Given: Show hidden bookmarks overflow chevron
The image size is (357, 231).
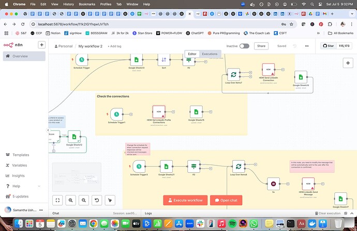Looking at the screenshot, I should pyautogui.click(x=318, y=33).
